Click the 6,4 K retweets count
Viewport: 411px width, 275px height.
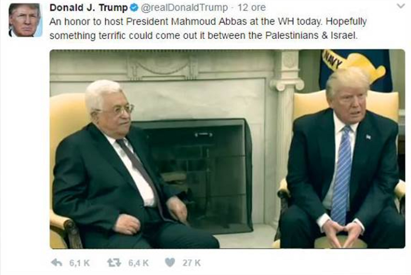click(139, 263)
